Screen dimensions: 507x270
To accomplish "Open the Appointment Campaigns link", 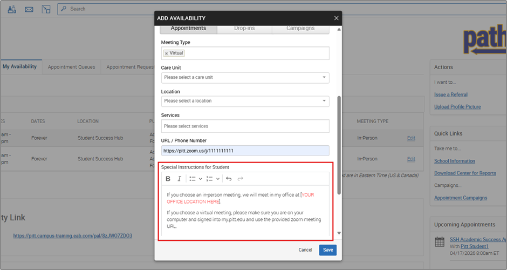I will pyautogui.click(x=461, y=198).
